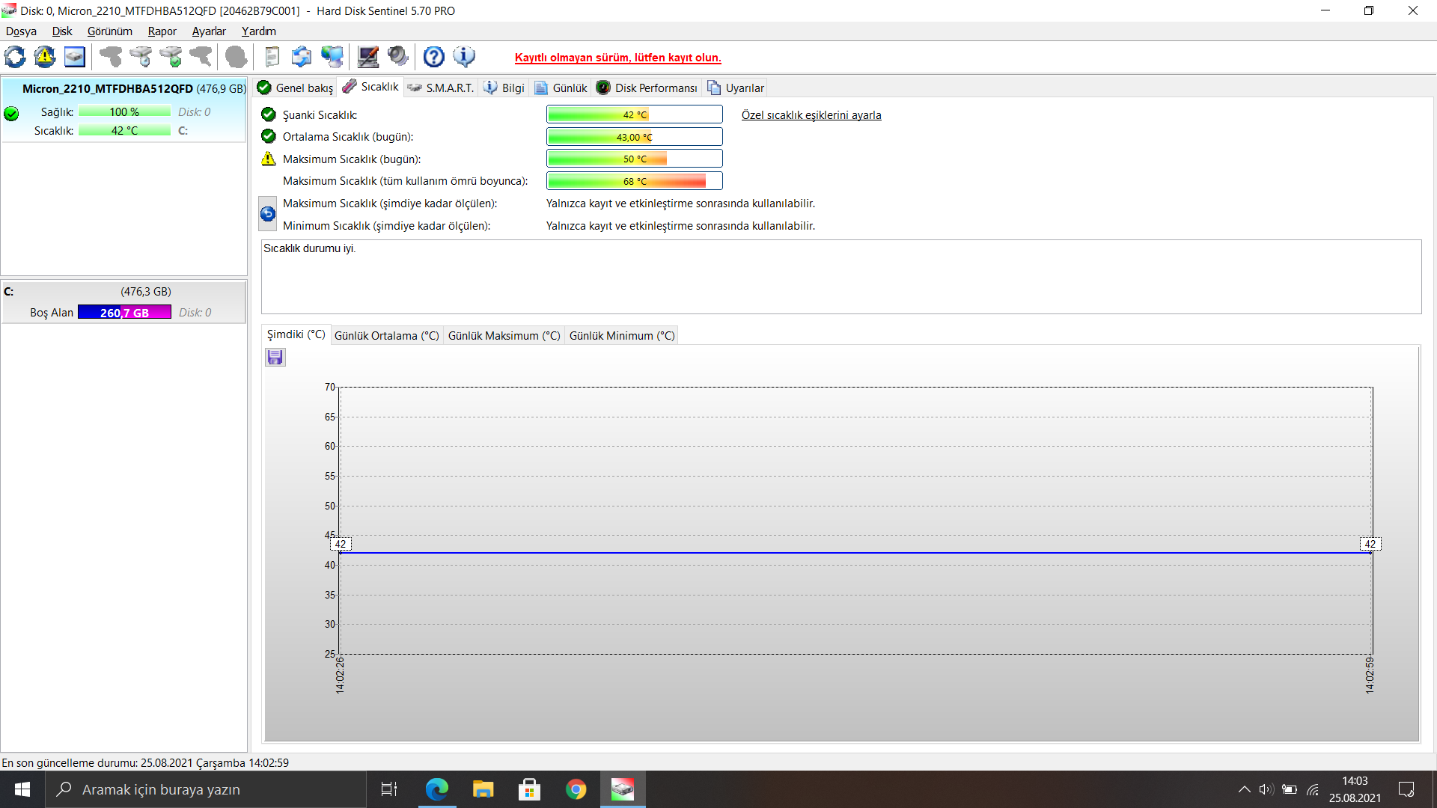Viewport: 1437px width, 808px height.
Task: Click the speaker sound toolbar icon
Action: point(398,57)
